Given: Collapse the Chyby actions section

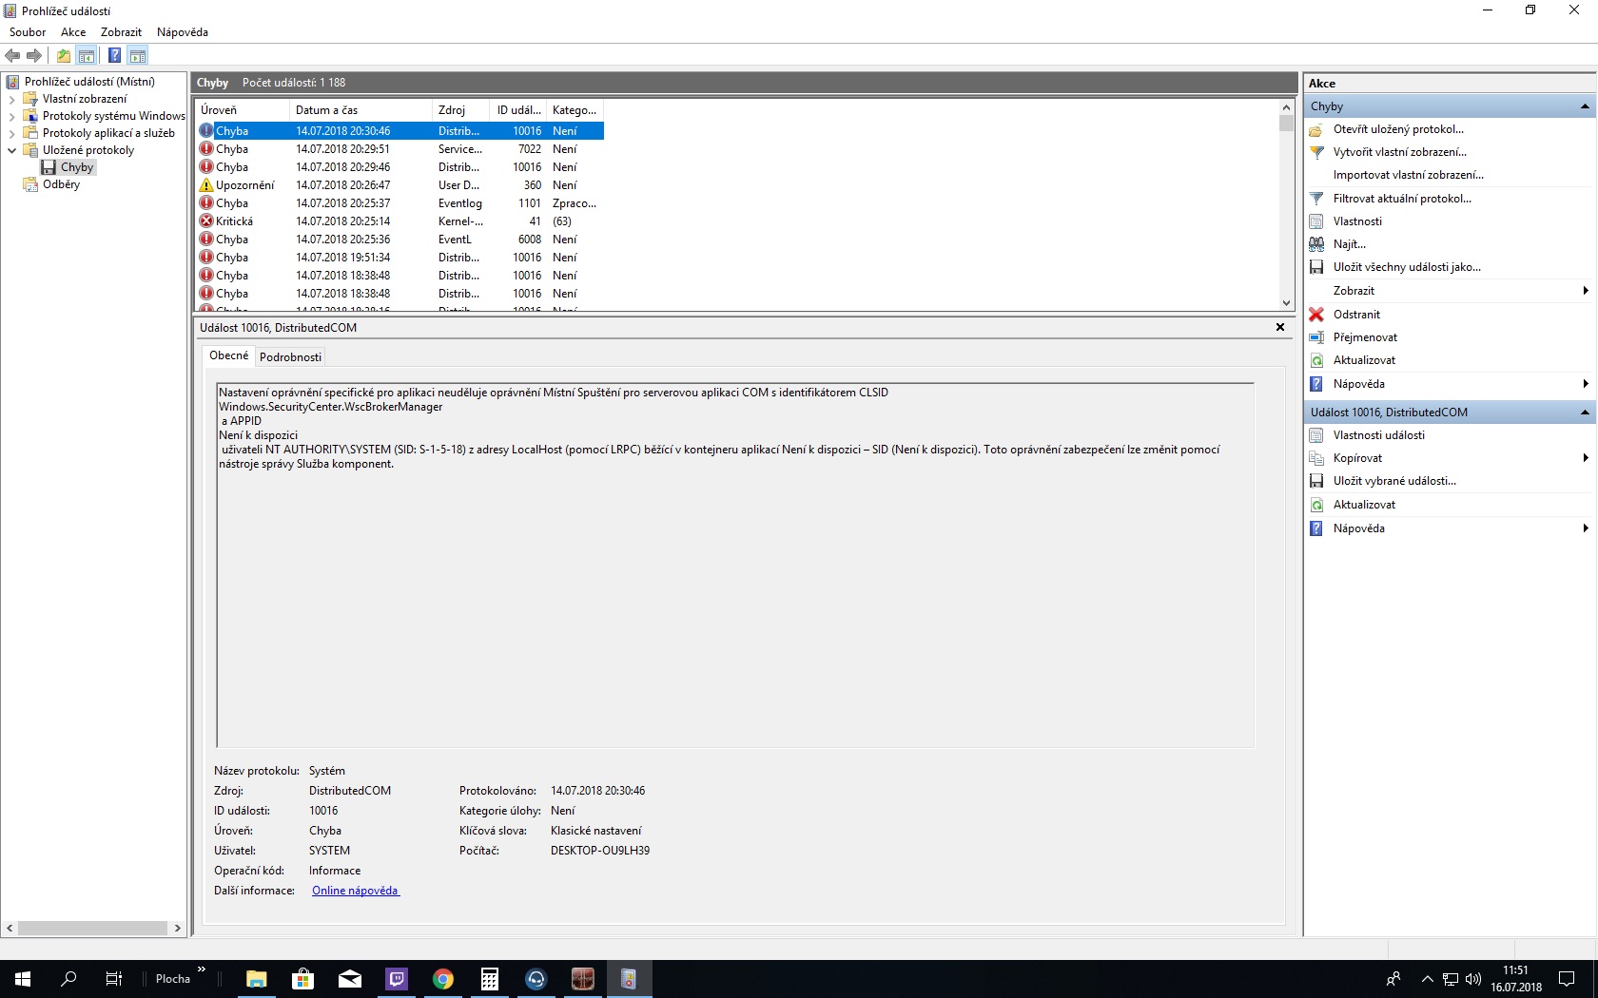Looking at the screenshot, I should point(1585,106).
